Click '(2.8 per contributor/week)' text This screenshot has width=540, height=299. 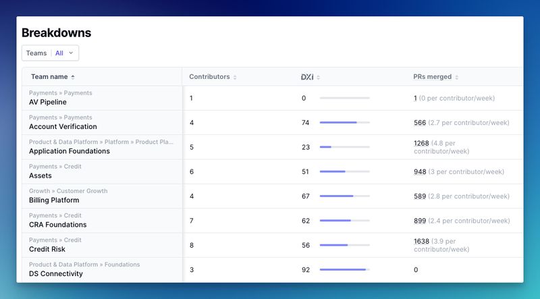point(468,196)
